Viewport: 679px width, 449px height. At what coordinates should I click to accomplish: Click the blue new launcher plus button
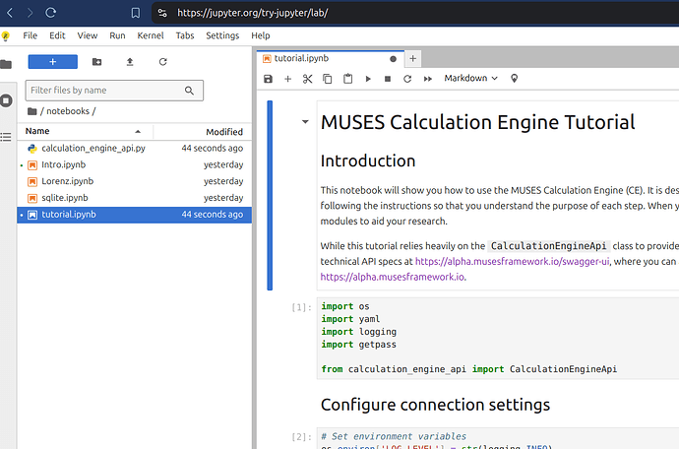pyautogui.click(x=53, y=62)
